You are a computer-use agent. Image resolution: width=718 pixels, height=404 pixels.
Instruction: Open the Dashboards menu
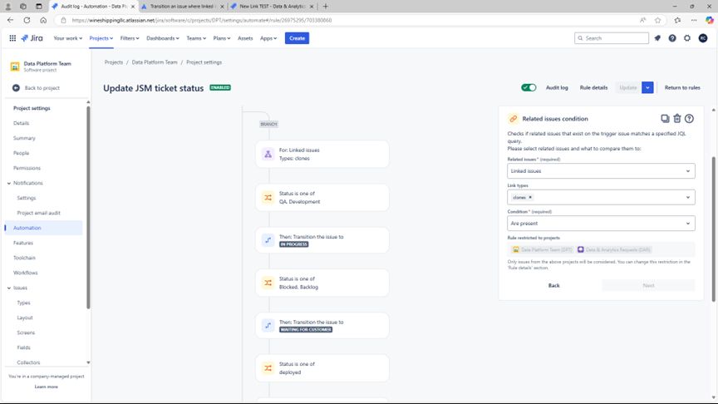pyautogui.click(x=163, y=38)
